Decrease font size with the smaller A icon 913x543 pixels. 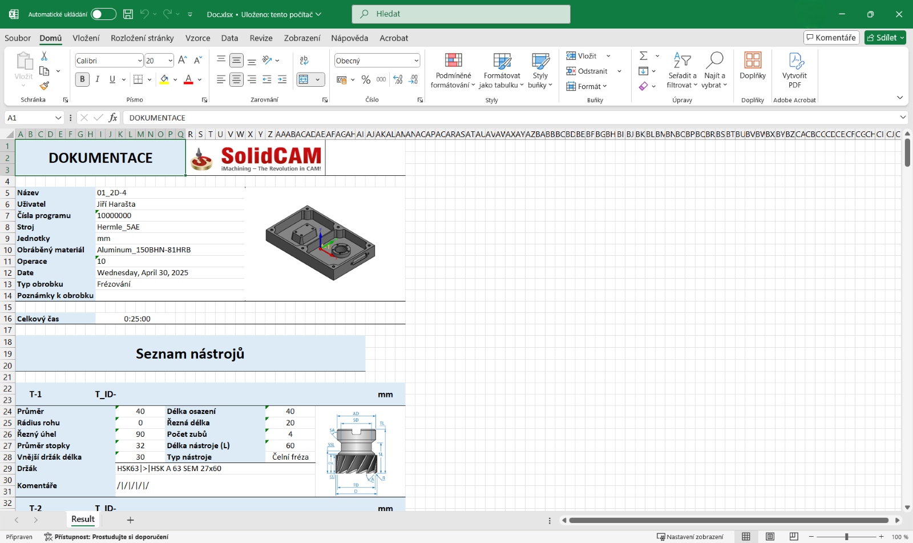pos(198,60)
